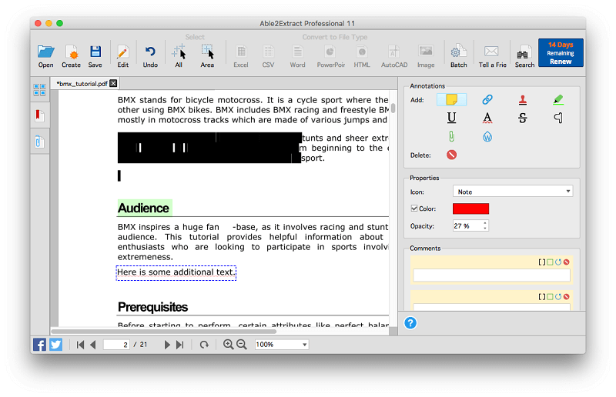Convert to HTML file type
This screenshot has width=616, height=397.
(x=362, y=56)
